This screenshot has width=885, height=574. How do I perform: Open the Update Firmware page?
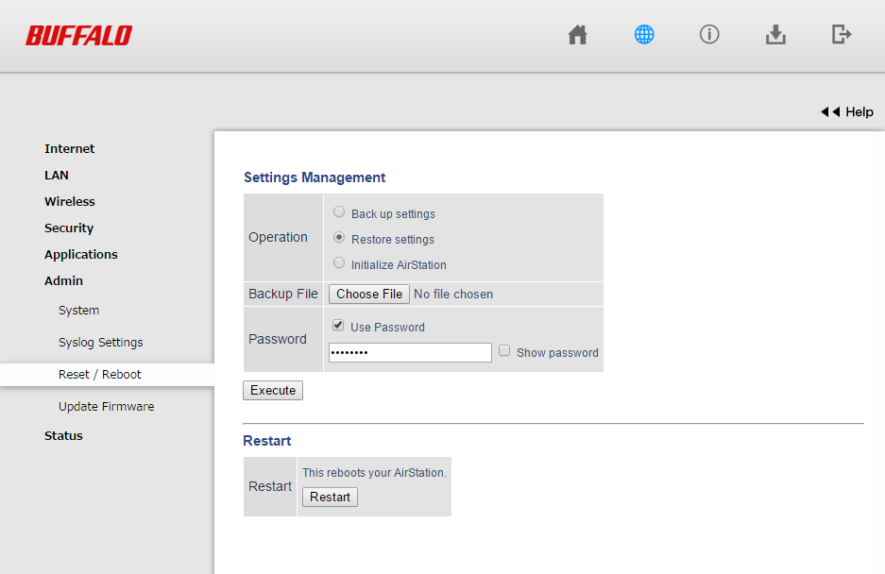tap(106, 406)
